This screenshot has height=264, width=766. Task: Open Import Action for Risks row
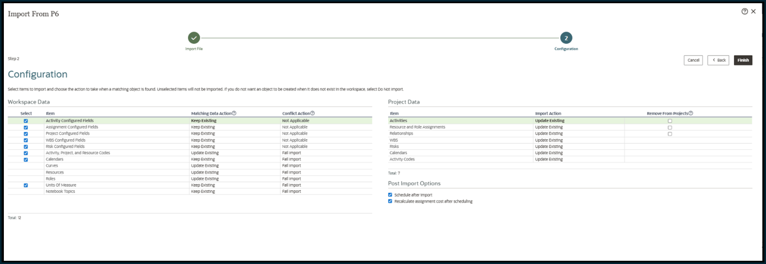[x=579, y=146]
